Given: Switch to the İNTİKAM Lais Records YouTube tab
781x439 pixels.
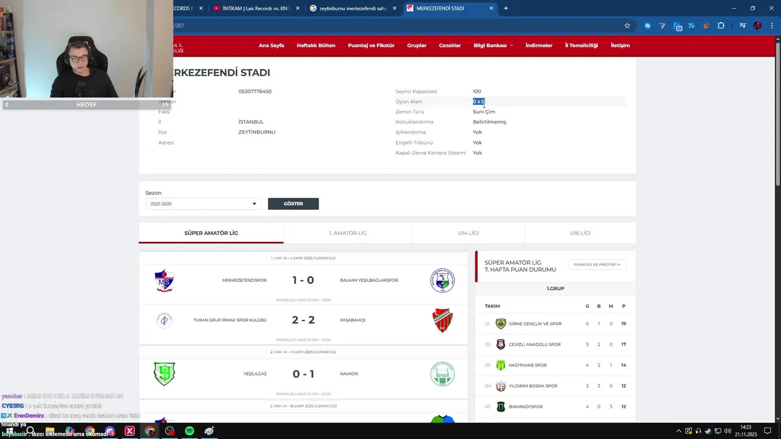Looking at the screenshot, I should point(256,9).
